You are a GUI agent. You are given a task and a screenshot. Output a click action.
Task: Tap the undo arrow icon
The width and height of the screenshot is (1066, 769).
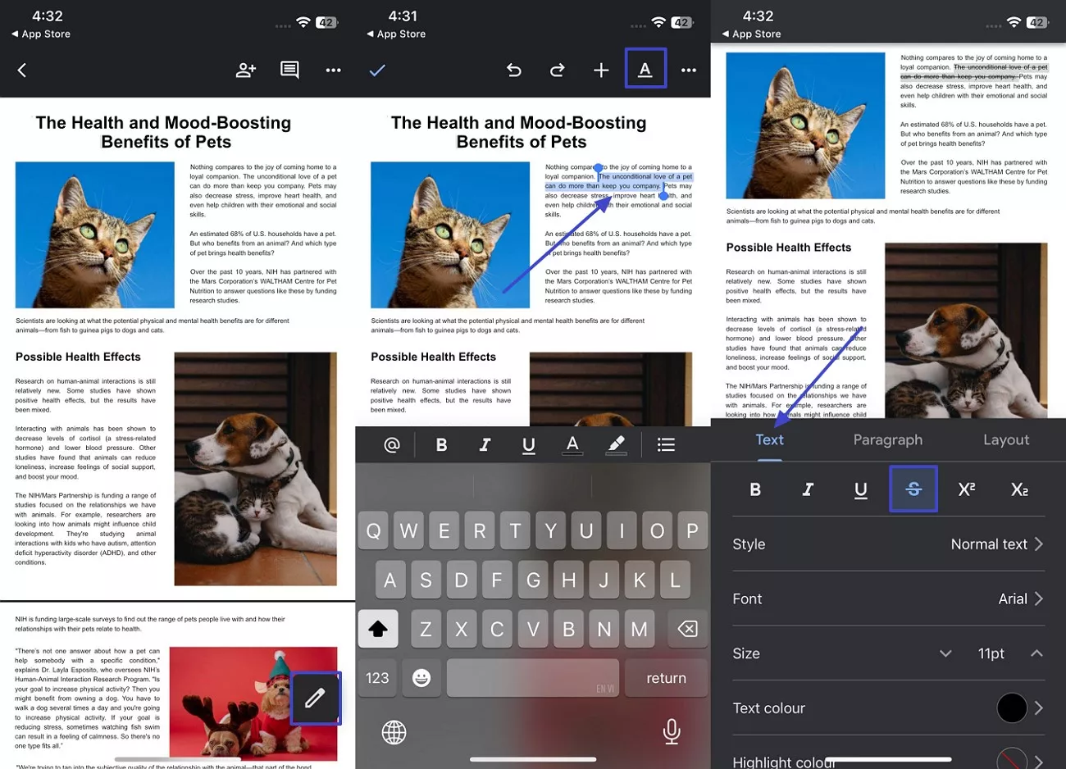(x=514, y=71)
